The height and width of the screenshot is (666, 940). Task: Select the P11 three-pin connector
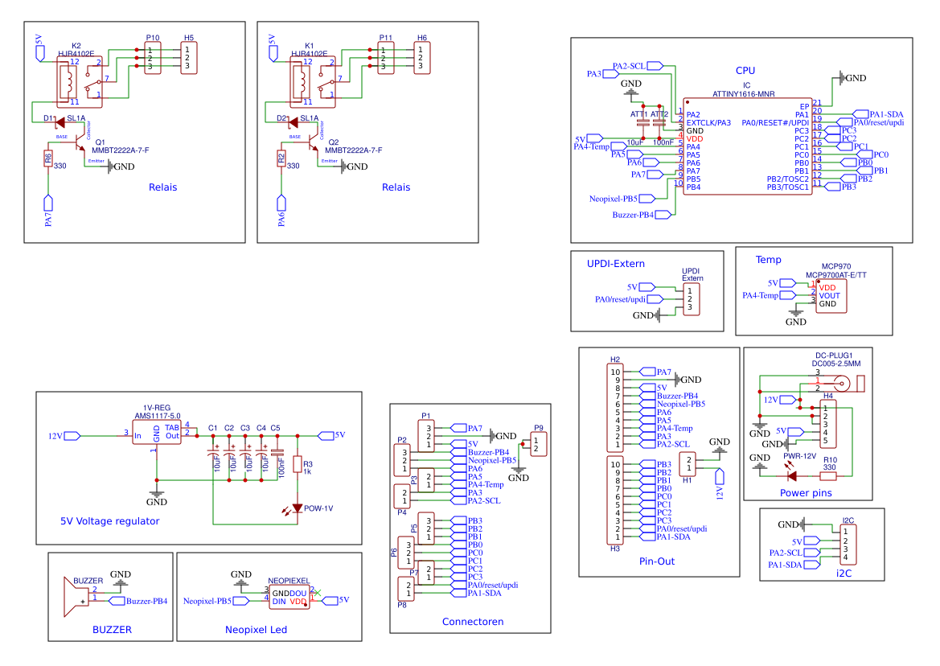(386, 58)
